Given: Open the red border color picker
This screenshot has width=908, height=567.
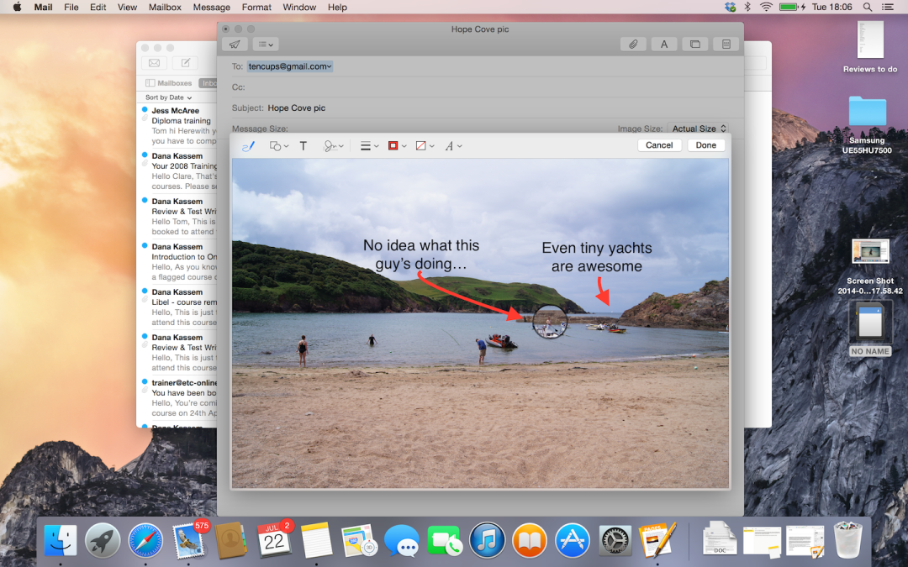Looking at the screenshot, I should [397, 146].
